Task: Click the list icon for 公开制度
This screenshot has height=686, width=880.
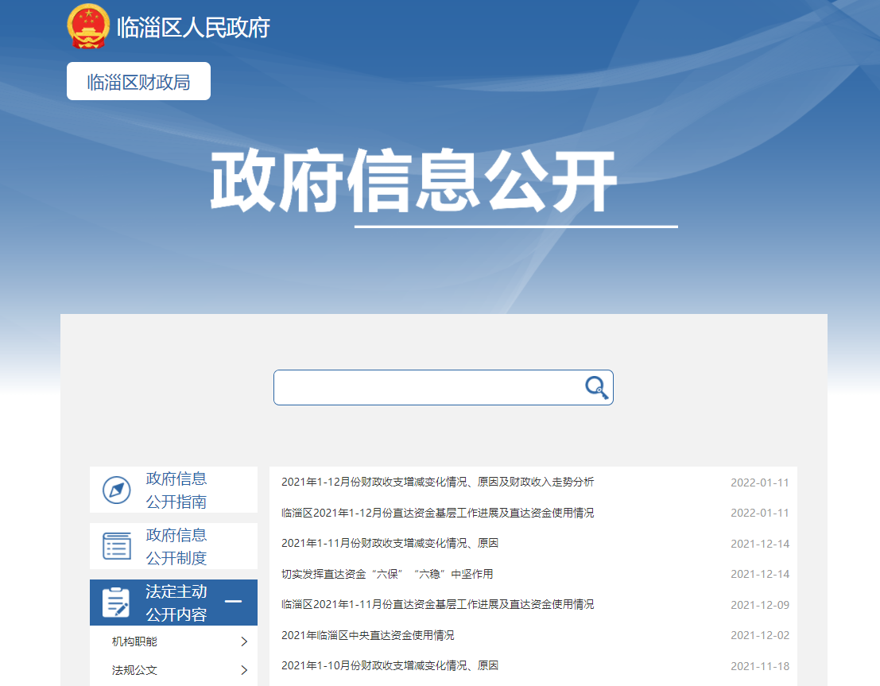Action: click(x=117, y=546)
